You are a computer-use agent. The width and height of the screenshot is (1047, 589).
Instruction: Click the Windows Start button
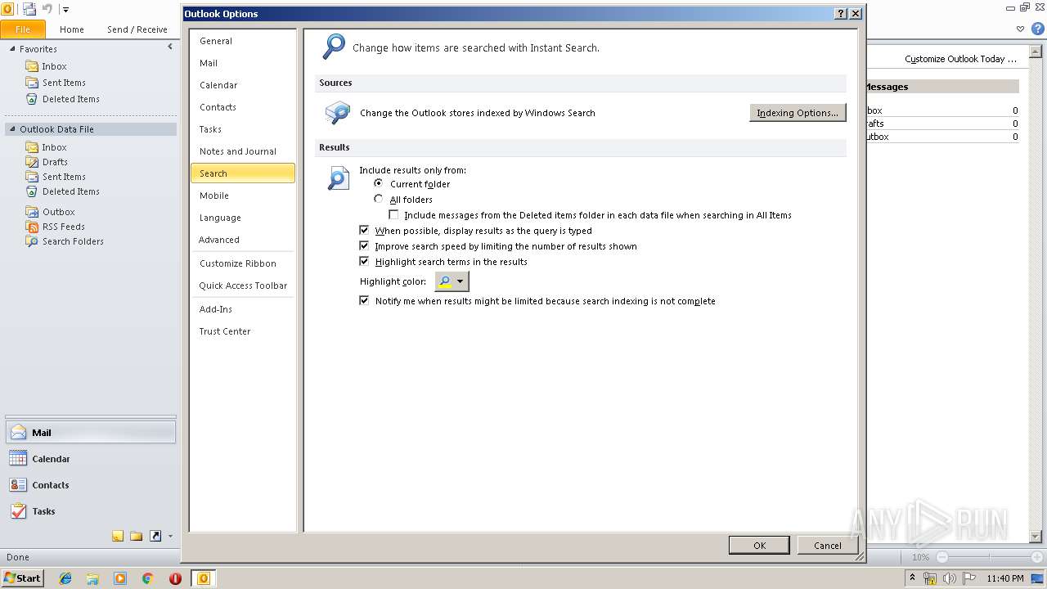tap(23, 578)
